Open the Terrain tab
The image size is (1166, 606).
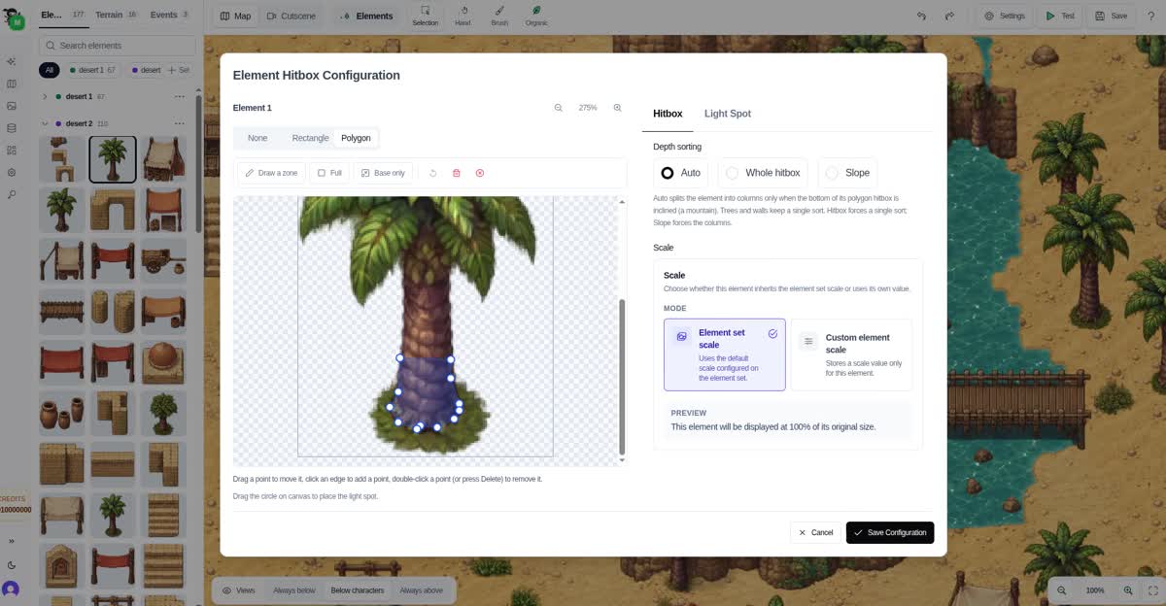pyautogui.click(x=116, y=15)
